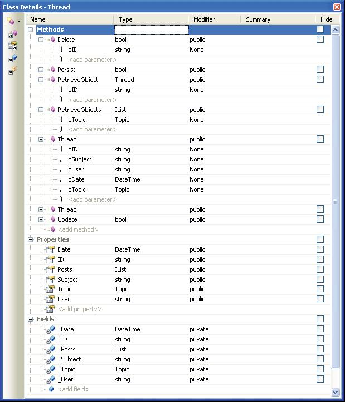Open the New Member dropdown arrow
Image resolution: width=345 pixels, height=402 pixels.
(x=19, y=22)
